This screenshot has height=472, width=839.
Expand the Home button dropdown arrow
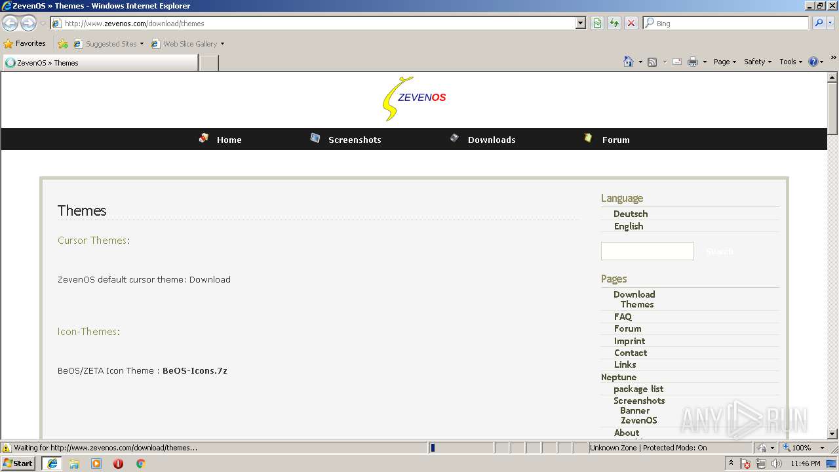(x=640, y=62)
